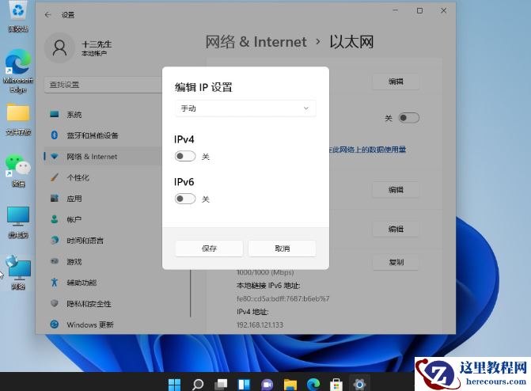Go back with the settings back arrow
The image size is (531, 391).
click(x=47, y=14)
